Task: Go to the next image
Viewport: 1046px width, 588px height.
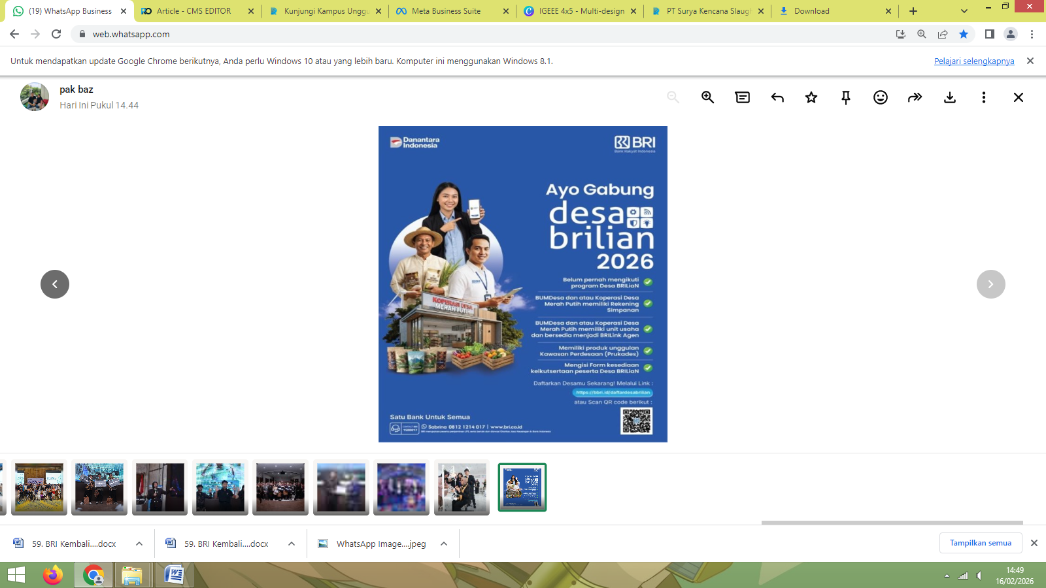Action: (991, 284)
